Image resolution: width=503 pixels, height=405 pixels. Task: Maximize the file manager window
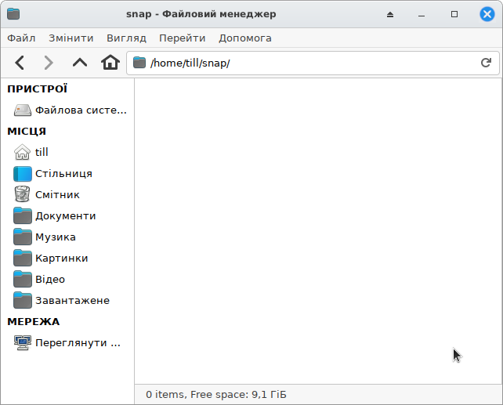(454, 14)
